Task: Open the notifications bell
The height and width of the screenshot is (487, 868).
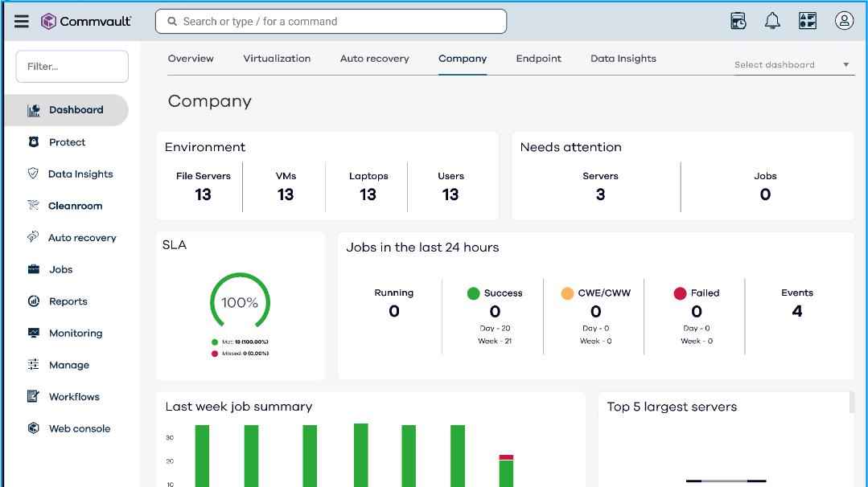Action: (x=772, y=21)
